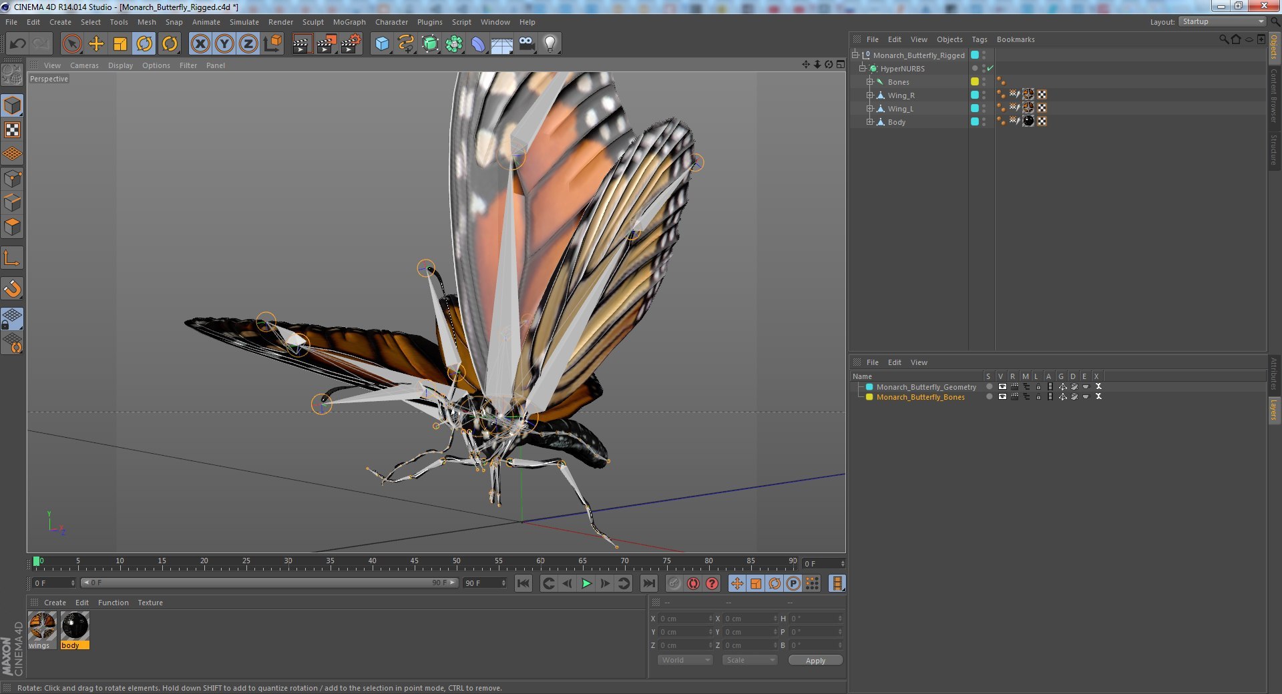The width and height of the screenshot is (1282, 694).
Task: Toggle the X axis lock
Action: (x=200, y=44)
